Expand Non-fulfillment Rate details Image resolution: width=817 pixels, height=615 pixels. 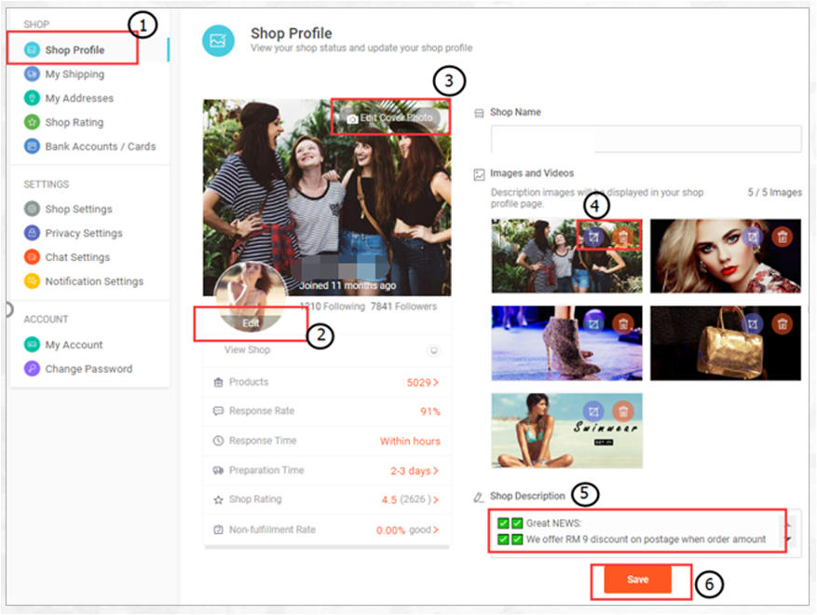407,530
